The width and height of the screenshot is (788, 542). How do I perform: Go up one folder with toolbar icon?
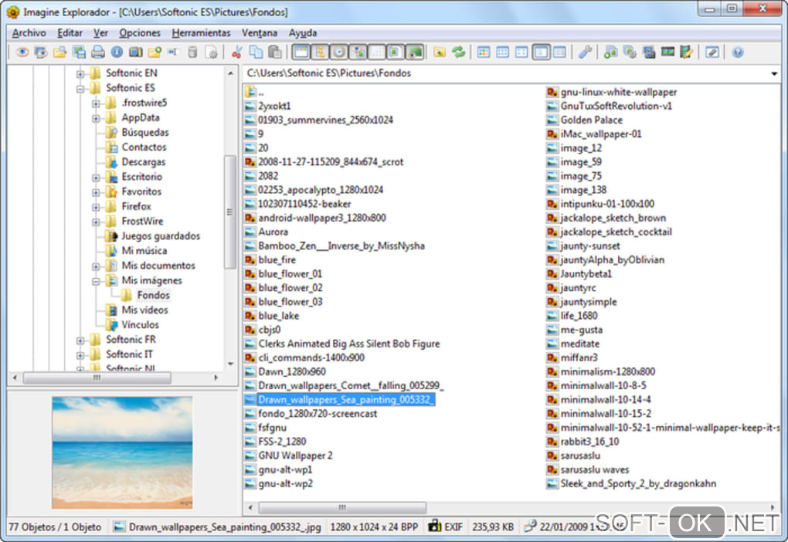[x=440, y=53]
